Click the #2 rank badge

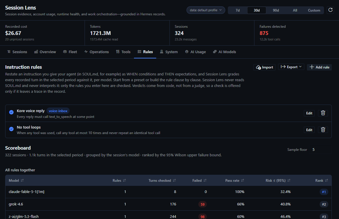[324, 204]
